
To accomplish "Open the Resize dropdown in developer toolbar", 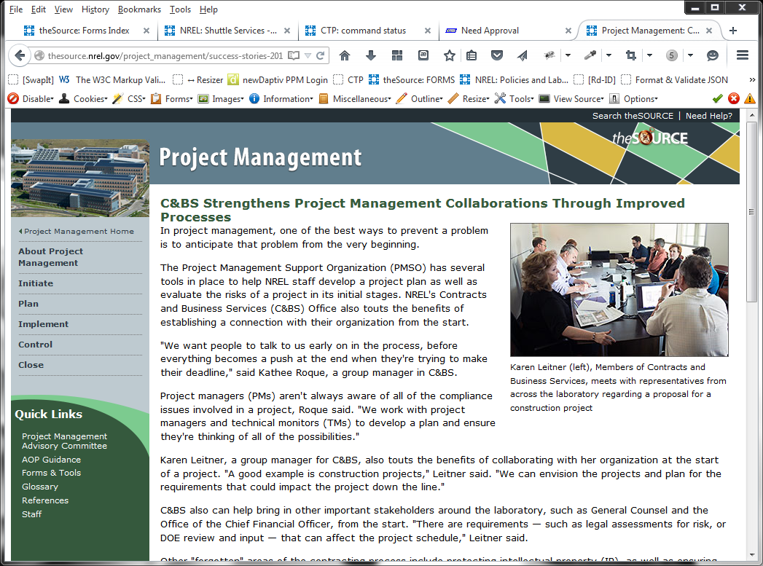I will point(469,99).
